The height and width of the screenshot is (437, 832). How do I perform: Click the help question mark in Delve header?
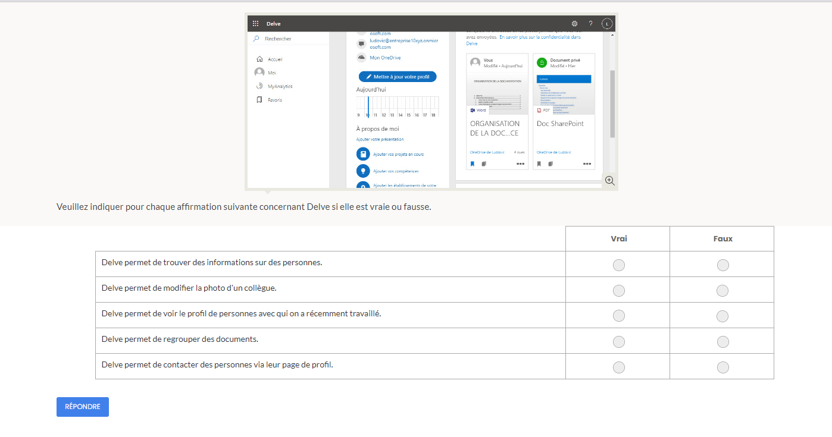tap(590, 24)
